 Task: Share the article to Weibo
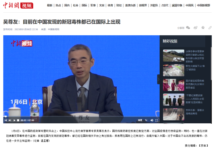coord(196,28)
